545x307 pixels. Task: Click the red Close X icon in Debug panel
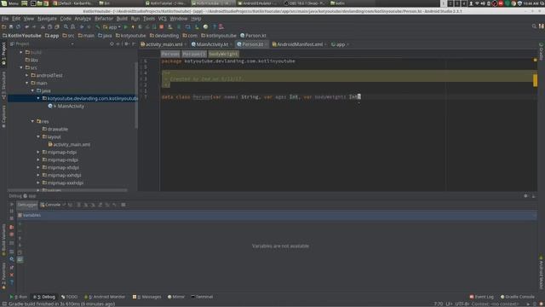click(11, 275)
